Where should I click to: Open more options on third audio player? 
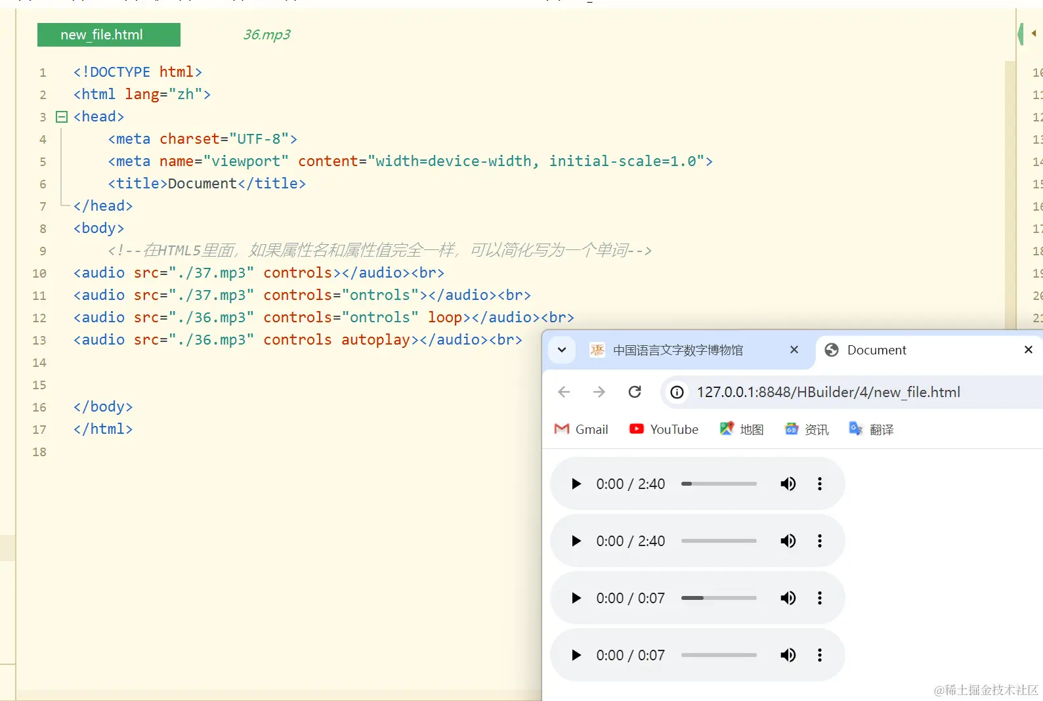tap(819, 598)
